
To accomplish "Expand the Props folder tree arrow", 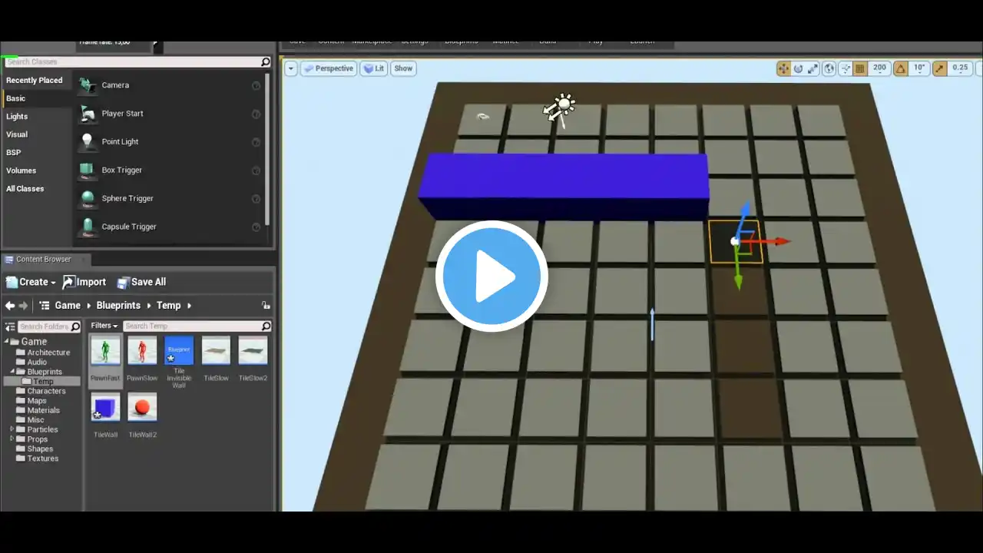I will [13, 439].
